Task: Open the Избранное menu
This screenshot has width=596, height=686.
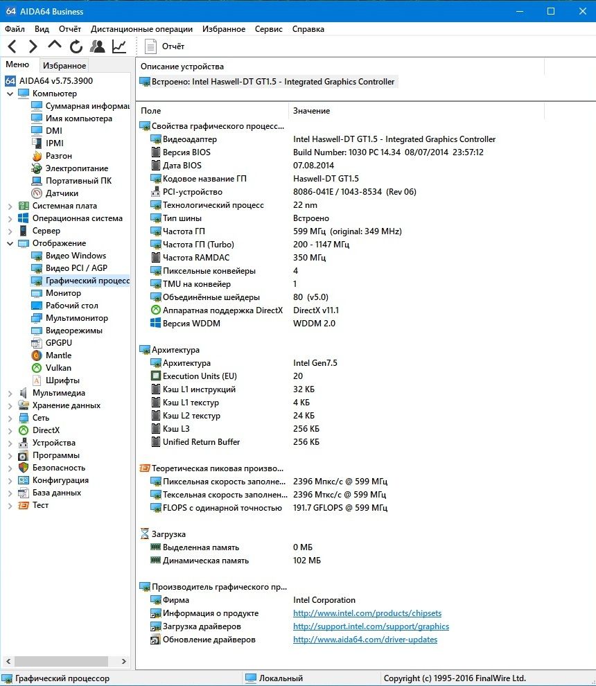Action: 224,29
